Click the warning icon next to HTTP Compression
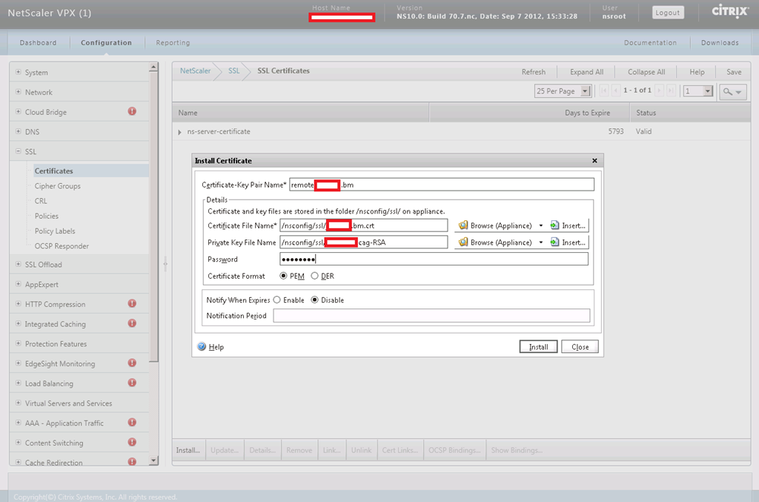 coord(132,303)
